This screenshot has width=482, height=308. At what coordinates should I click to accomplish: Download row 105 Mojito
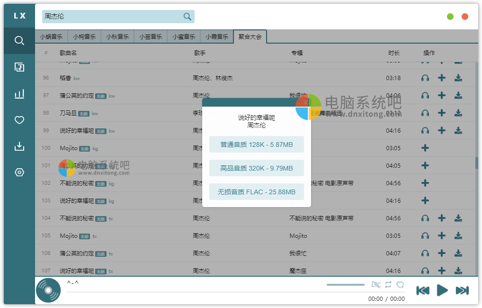458,236
